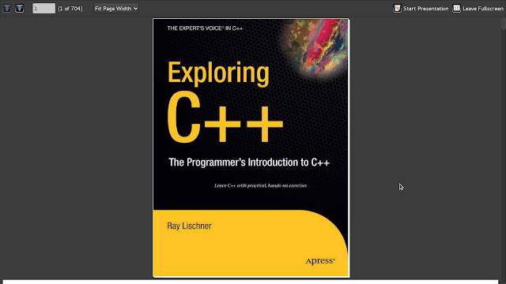Open the Fit Page Width zoom dropdown

point(116,9)
